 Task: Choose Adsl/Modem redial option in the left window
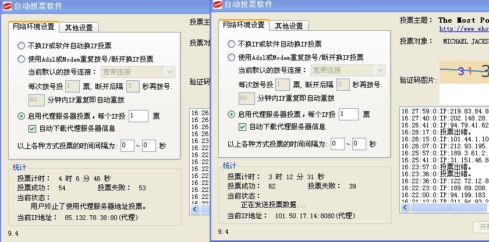coord(22,59)
